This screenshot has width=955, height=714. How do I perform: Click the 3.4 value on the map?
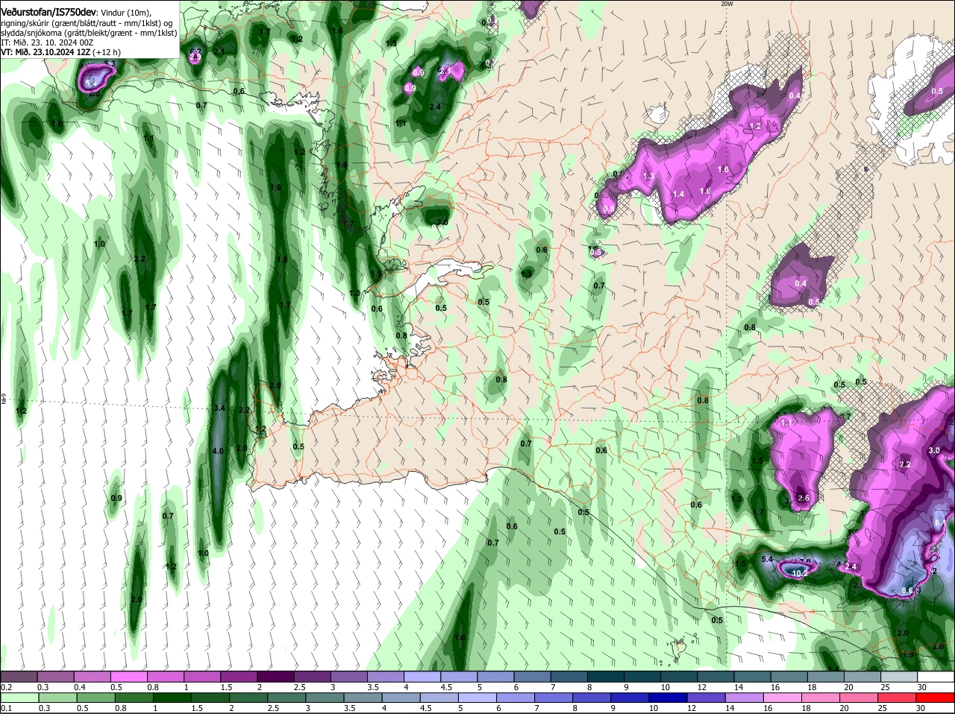pyautogui.click(x=219, y=408)
